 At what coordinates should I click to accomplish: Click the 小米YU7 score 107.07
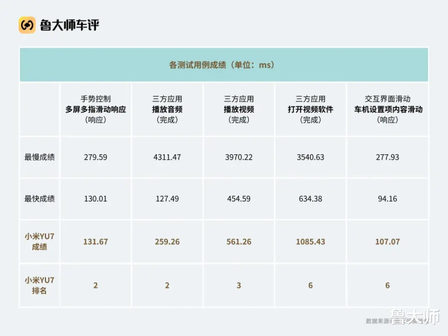click(388, 241)
